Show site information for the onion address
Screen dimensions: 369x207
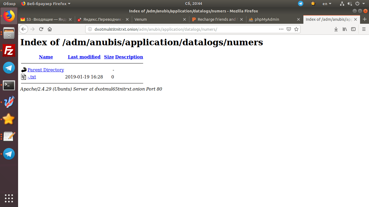[x=90, y=29]
